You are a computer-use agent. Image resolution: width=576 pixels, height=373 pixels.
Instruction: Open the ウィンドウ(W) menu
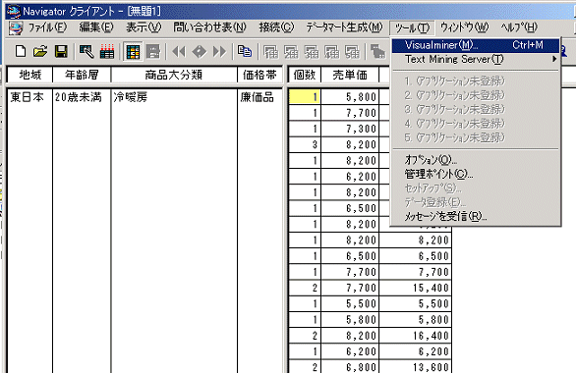pyautogui.click(x=464, y=27)
